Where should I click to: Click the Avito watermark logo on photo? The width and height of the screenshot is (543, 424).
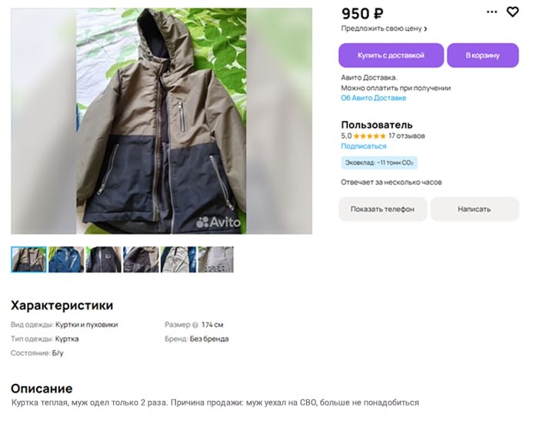(218, 222)
